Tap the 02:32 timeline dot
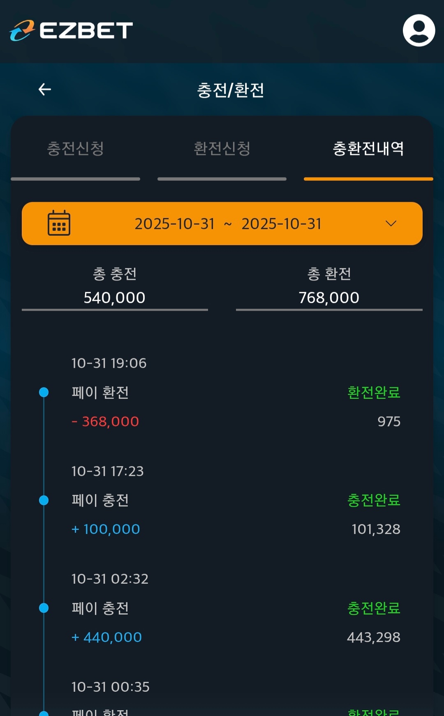 tap(44, 608)
